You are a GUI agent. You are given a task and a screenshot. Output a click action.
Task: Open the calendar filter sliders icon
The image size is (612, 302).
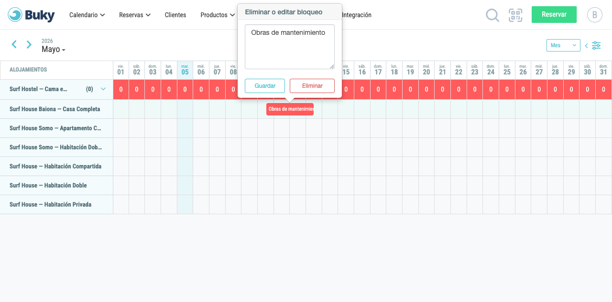596,45
